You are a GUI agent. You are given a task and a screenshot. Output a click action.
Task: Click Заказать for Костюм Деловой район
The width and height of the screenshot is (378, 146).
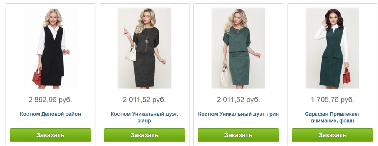(x=50, y=135)
